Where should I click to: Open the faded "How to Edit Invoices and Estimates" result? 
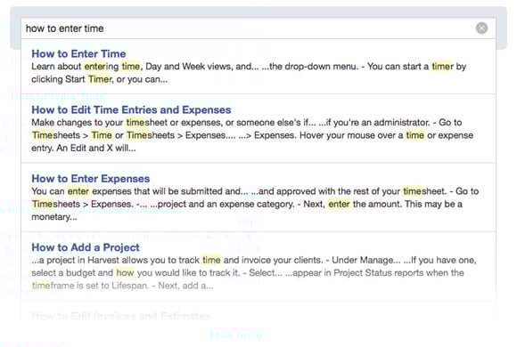[x=121, y=316]
